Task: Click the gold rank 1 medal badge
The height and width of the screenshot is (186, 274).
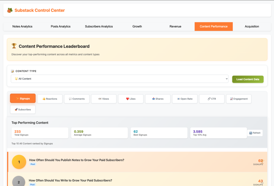Action: click(x=19, y=162)
